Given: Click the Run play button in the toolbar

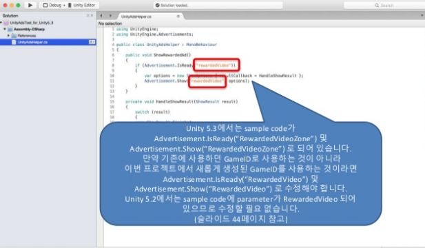Looking at the screenshot, I should (30, 5).
